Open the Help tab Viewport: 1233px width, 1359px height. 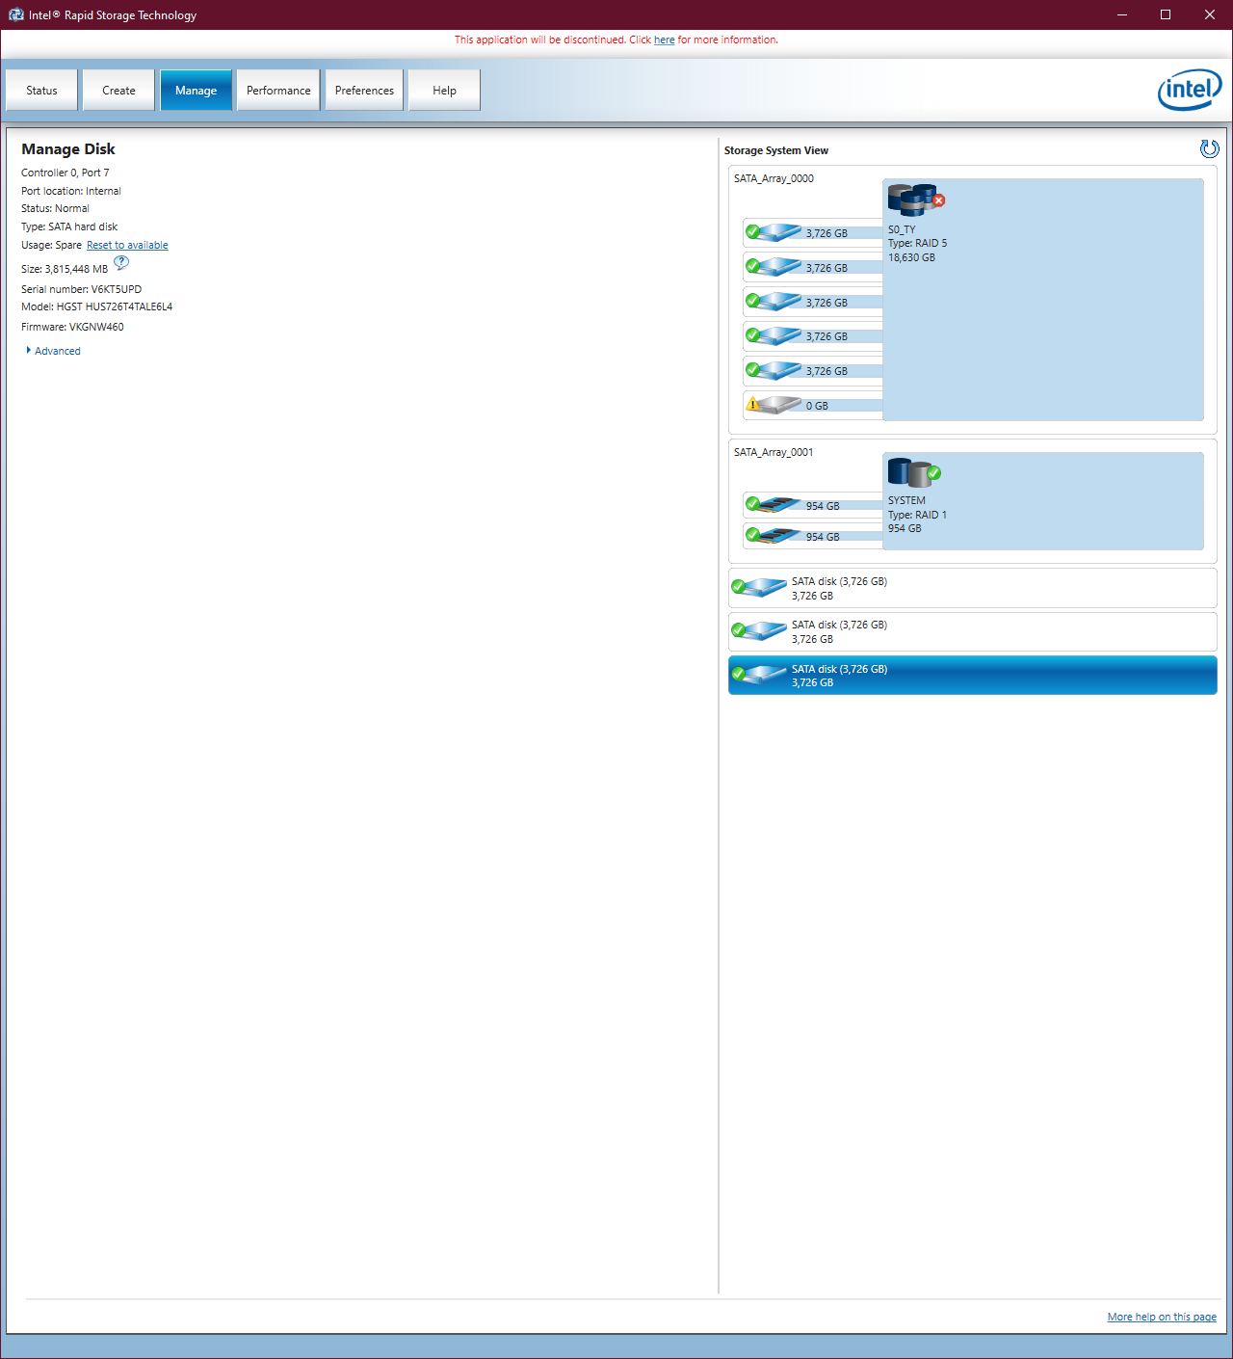pos(444,91)
